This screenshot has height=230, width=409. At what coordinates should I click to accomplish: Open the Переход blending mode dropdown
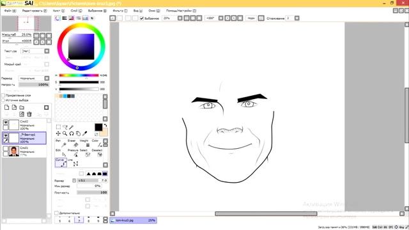coord(34,78)
